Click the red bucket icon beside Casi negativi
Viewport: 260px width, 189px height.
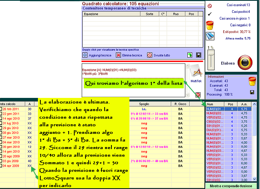coord(210,25)
